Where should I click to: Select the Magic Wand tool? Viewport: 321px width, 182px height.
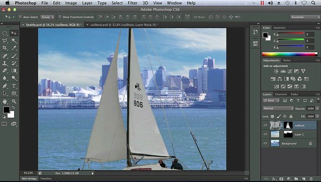click(14, 40)
